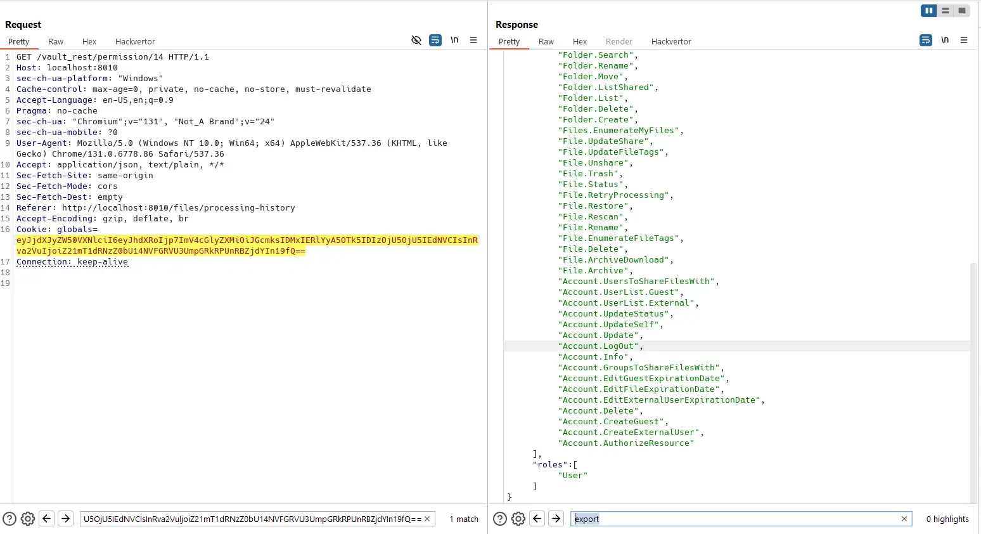Toggle word wrap icon in Response panel
The width and height of the screenshot is (981, 534).
coord(926,40)
